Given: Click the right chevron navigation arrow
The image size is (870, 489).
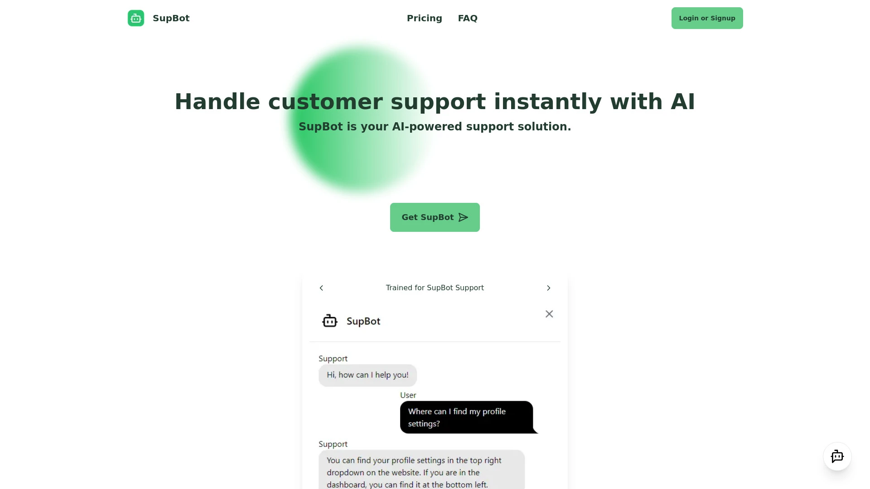Looking at the screenshot, I should (x=549, y=288).
